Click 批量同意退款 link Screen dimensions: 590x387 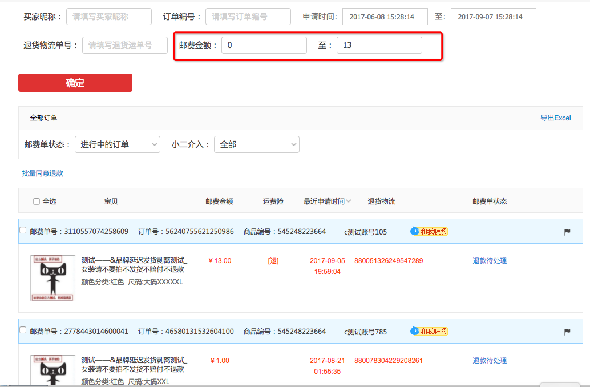pos(42,174)
